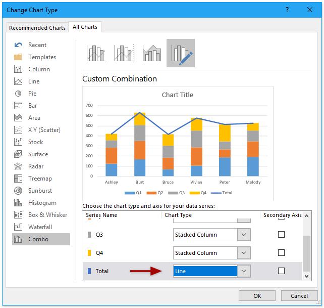
Task: Click series list scroll down arrow
Action: (307, 276)
